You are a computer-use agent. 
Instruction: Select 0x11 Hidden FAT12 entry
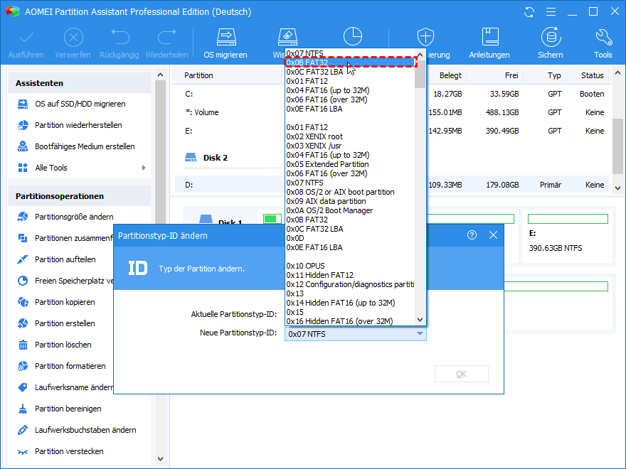tap(350, 275)
